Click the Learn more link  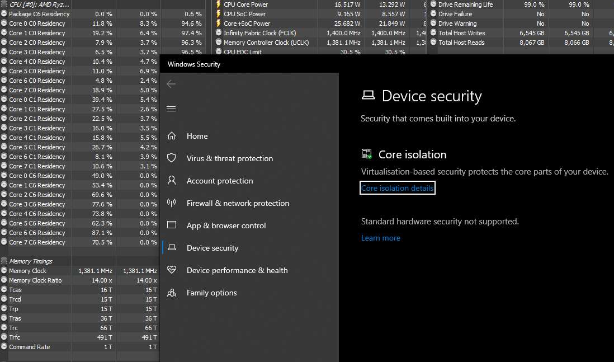coord(381,238)
